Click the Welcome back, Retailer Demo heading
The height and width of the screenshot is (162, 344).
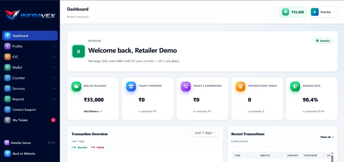pos(132,50)
